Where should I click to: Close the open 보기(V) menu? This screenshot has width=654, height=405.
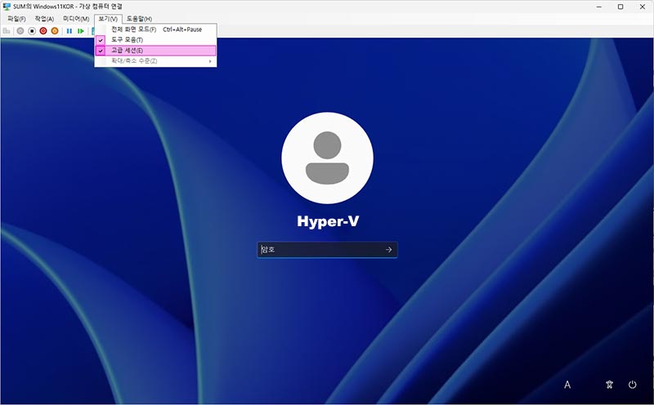[108, 19]
